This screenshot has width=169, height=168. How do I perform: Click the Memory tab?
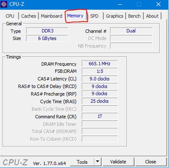(75, 16)
